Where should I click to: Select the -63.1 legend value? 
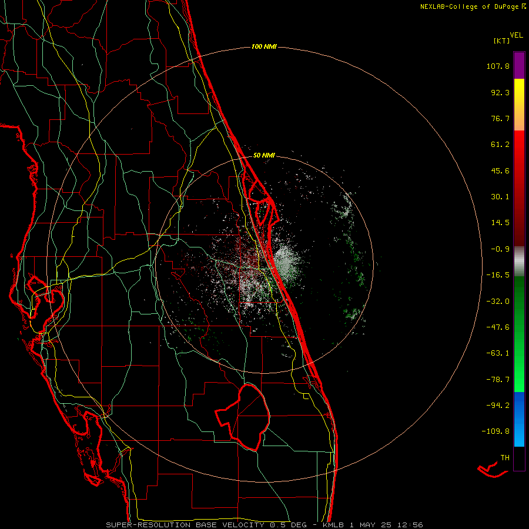[x=498, y=353]
